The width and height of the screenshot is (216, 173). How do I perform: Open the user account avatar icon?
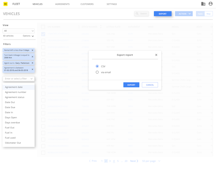point(211,4)
